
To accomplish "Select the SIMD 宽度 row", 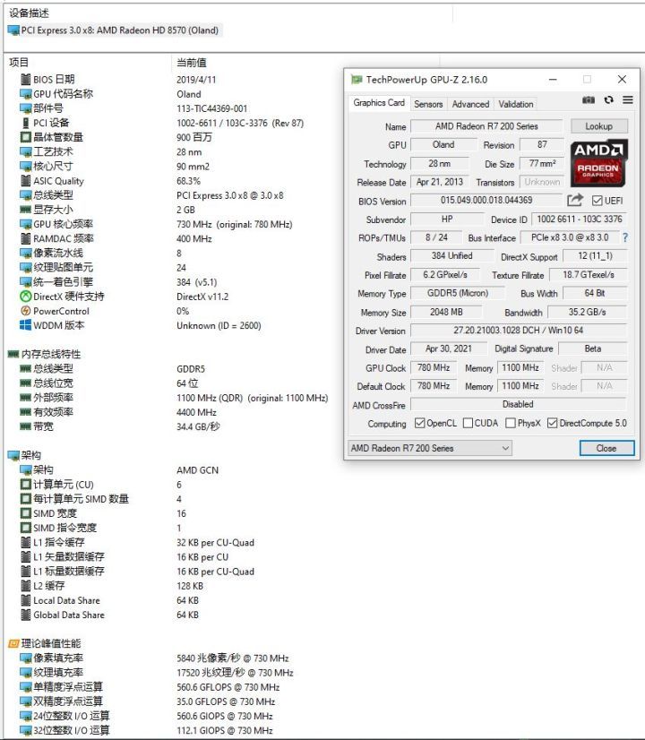I will point(55,513).
